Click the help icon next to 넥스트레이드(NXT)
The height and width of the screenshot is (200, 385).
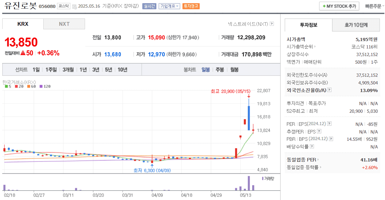point(272,24)
